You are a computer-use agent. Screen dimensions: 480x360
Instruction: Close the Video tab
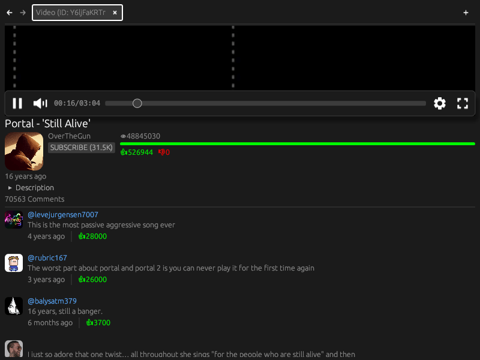click(115, 13)
